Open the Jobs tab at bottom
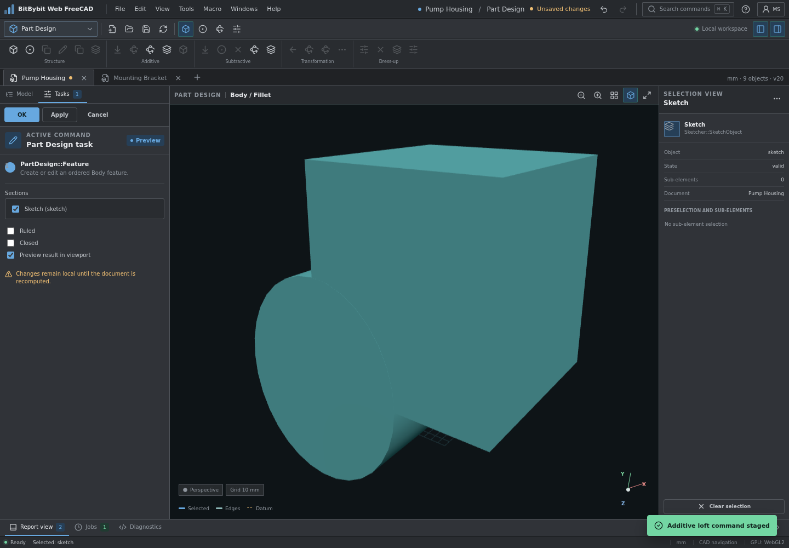The height and width of the screenshot is (548, 789). [92, 527]
